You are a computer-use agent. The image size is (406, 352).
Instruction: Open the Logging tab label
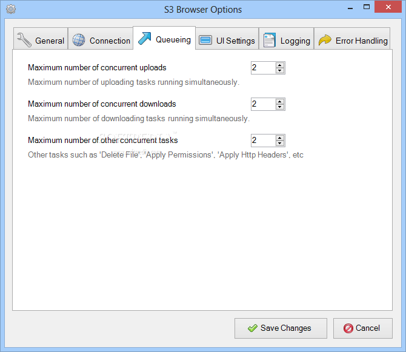[295, 41]
